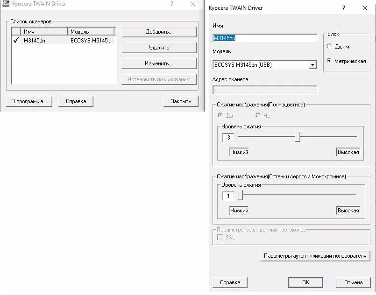Open Параметры аутентификации пользователя
Image resolution: width=376 pixels, height=295 pixels.
click(x=315, y=256)
